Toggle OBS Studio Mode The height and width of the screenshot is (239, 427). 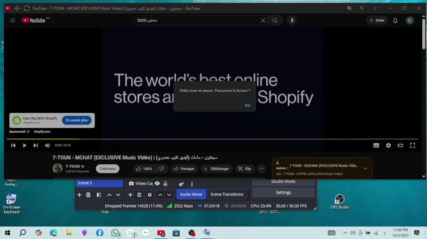[283, 182]
